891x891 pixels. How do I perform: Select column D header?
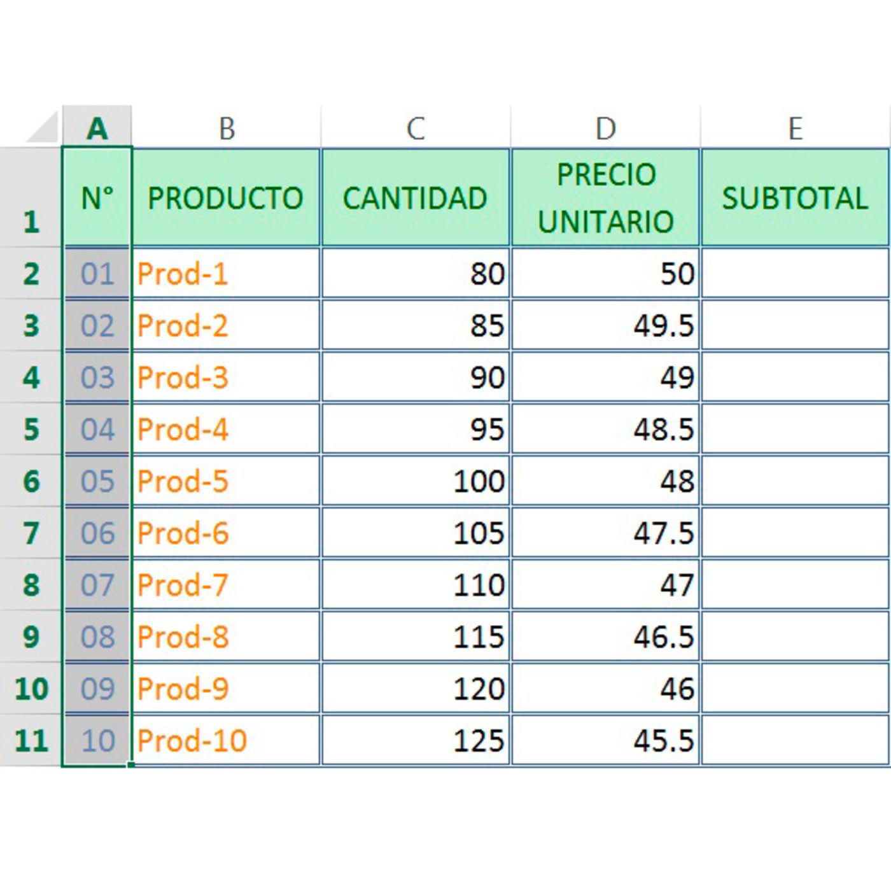pos(605,128)
